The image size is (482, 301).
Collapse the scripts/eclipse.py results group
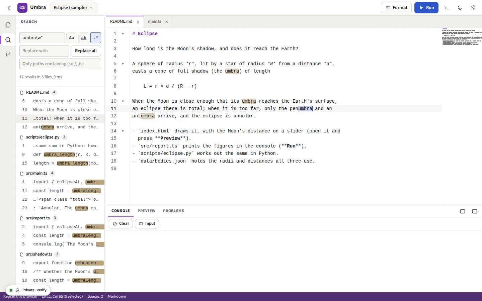[x=60, y=137]
